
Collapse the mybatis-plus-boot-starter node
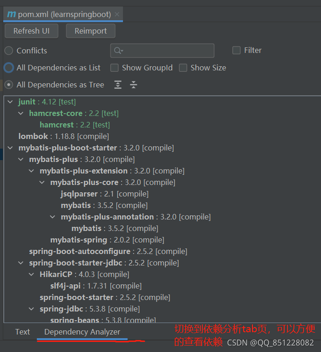click(10, 148)
